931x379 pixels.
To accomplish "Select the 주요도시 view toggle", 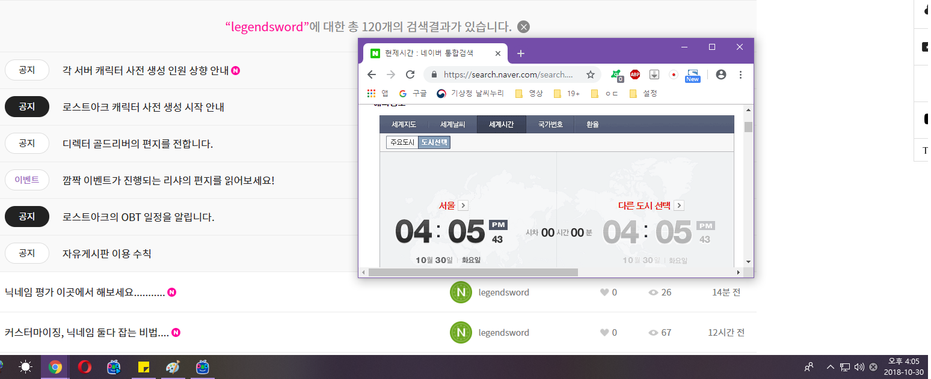I will (x=402, y=142).
